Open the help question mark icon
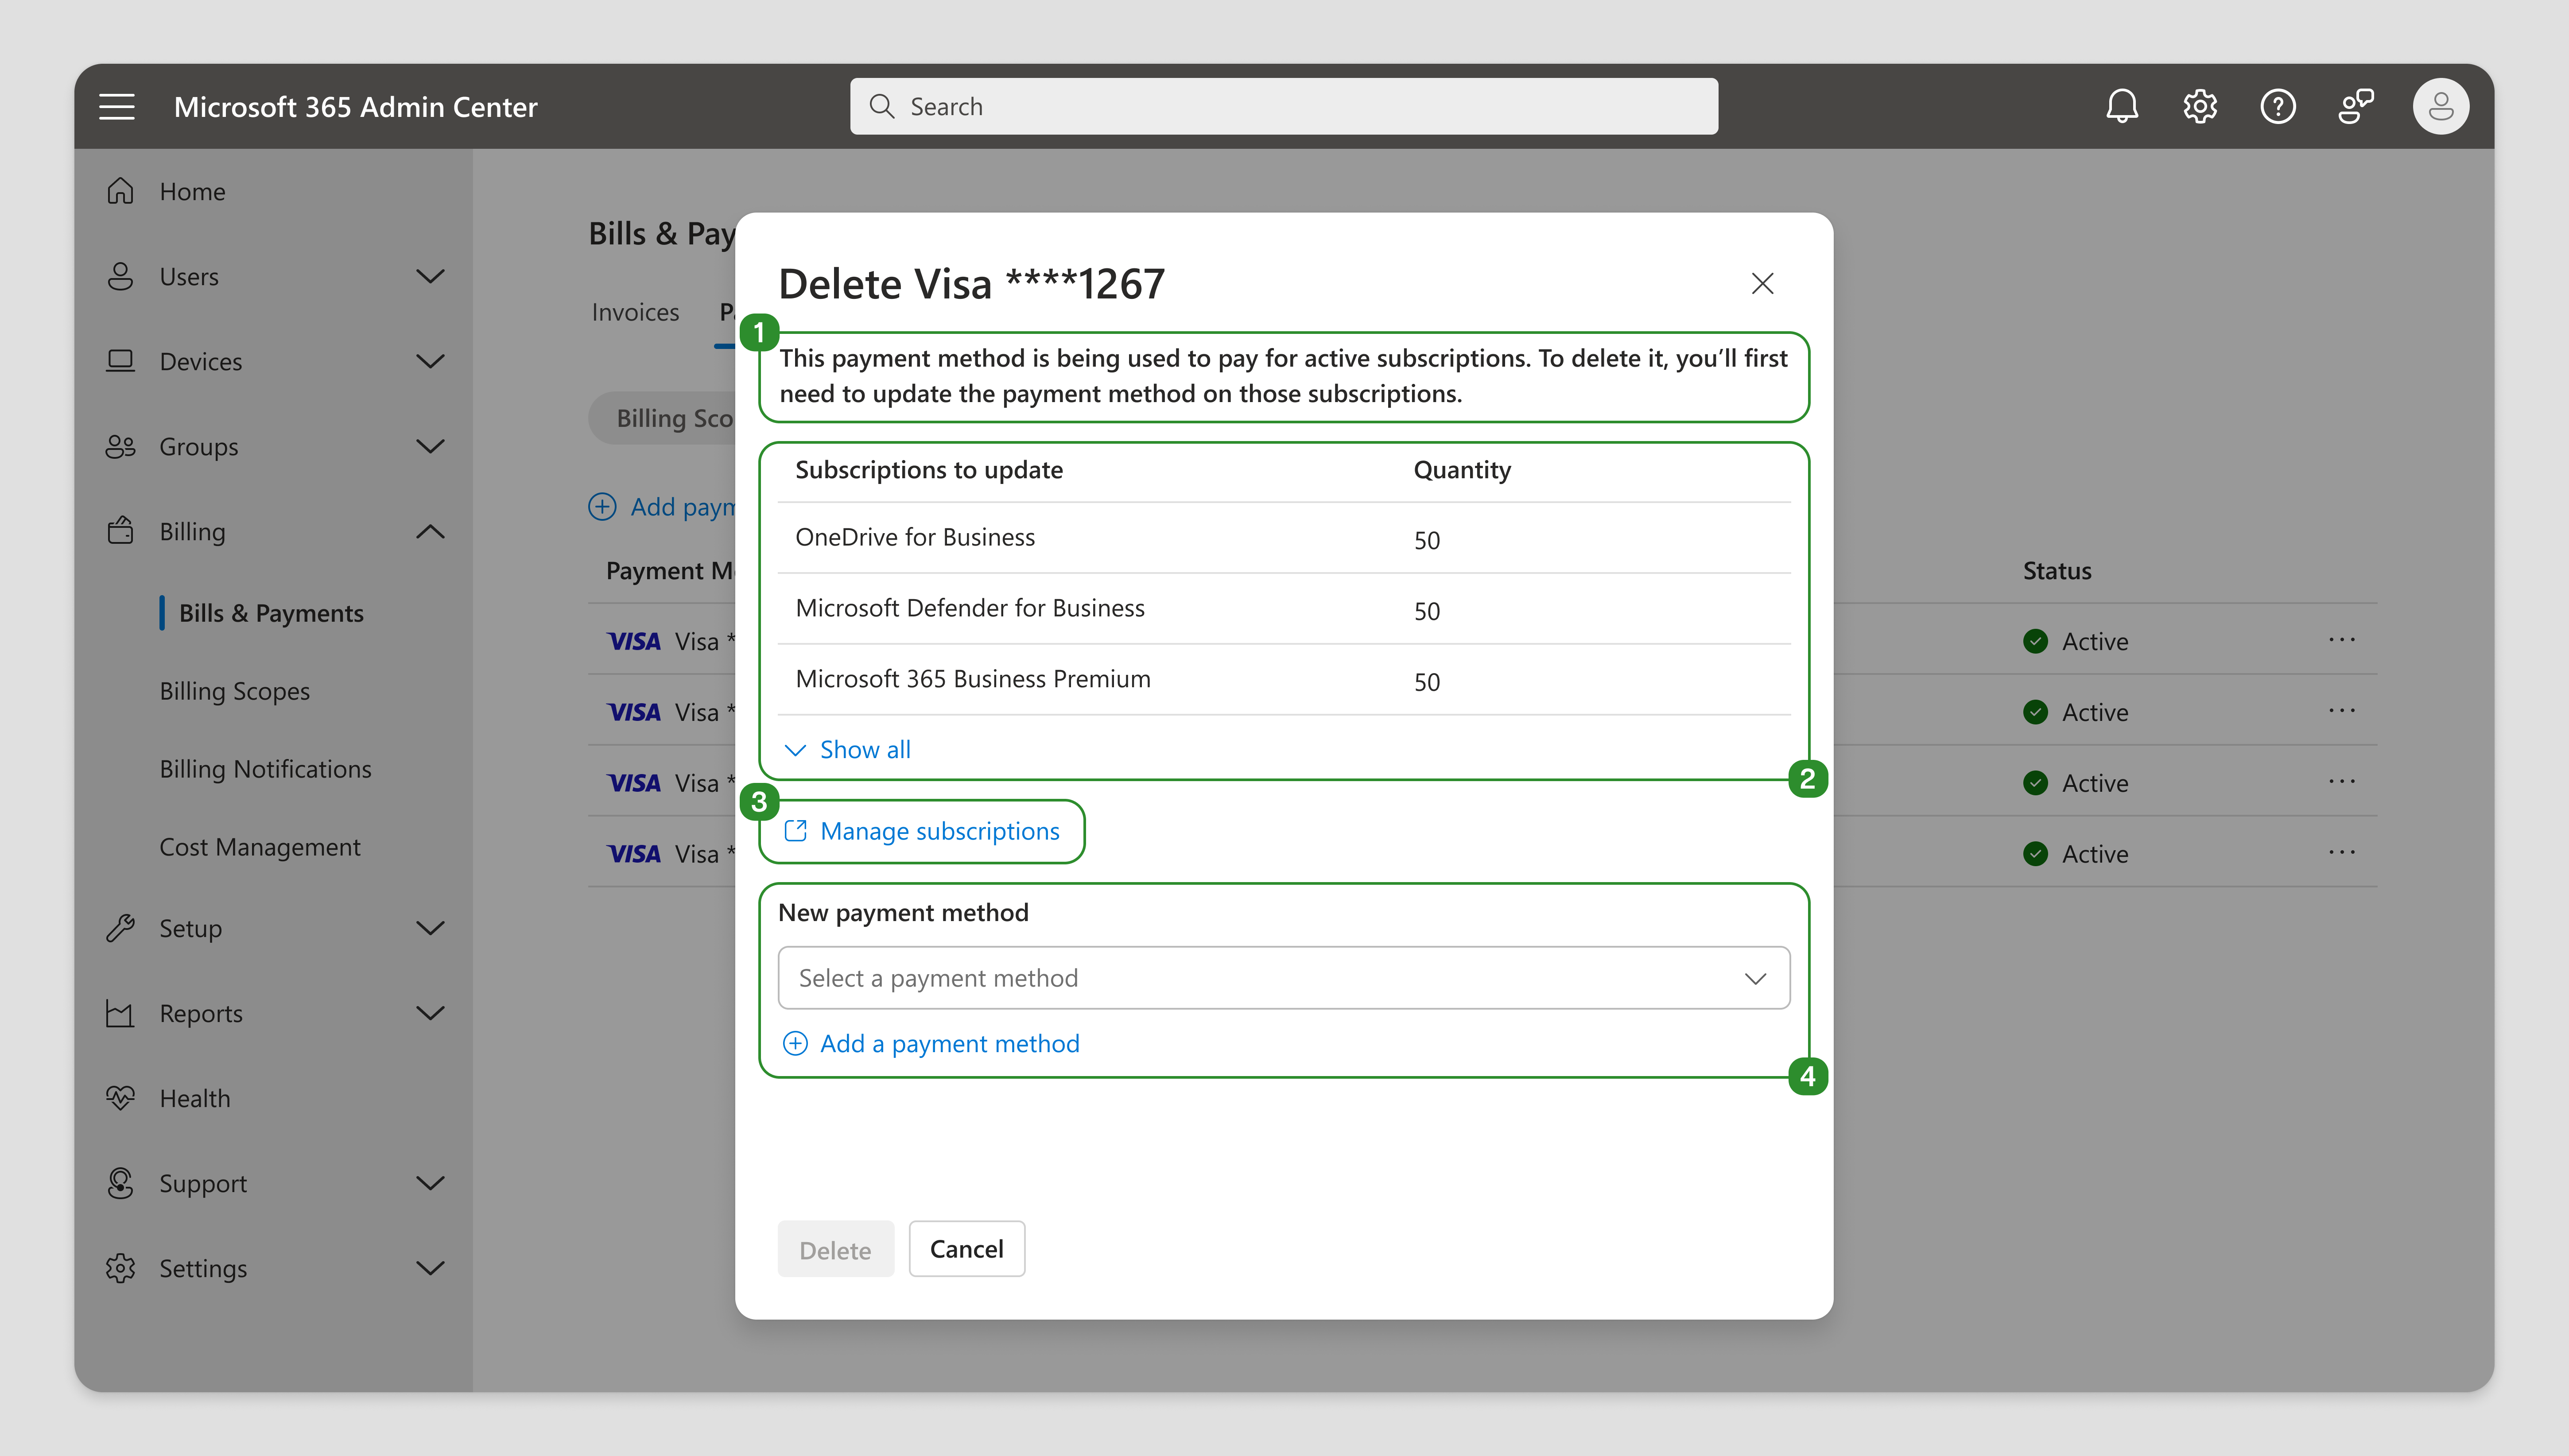This screenshot has width=2569, height=1456. pyautogui.click(x=2277, y=106)
